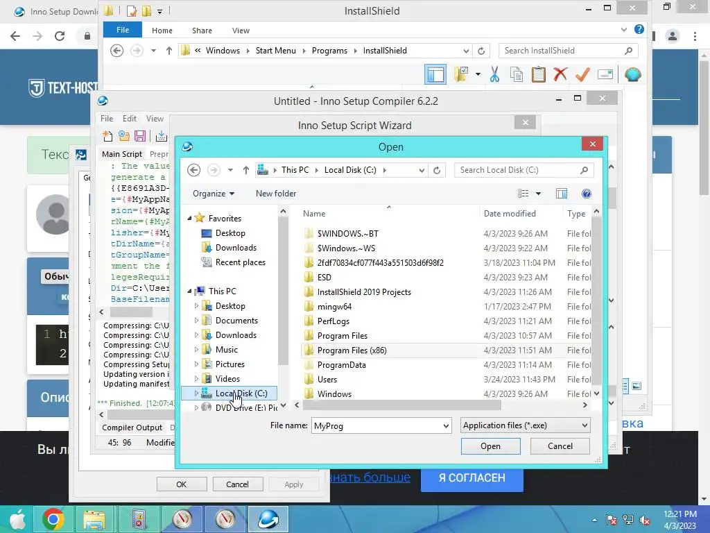Click Open file icon in Inno Setup toolbar

coord(123,135)
